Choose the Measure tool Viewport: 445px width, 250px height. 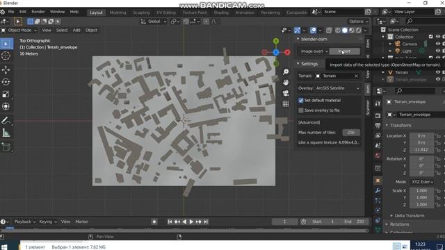coord(6,133)
